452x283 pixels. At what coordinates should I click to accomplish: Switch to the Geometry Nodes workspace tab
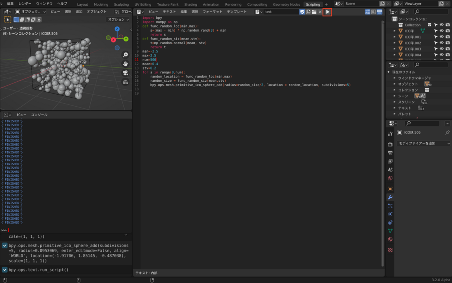click(286, 5)
